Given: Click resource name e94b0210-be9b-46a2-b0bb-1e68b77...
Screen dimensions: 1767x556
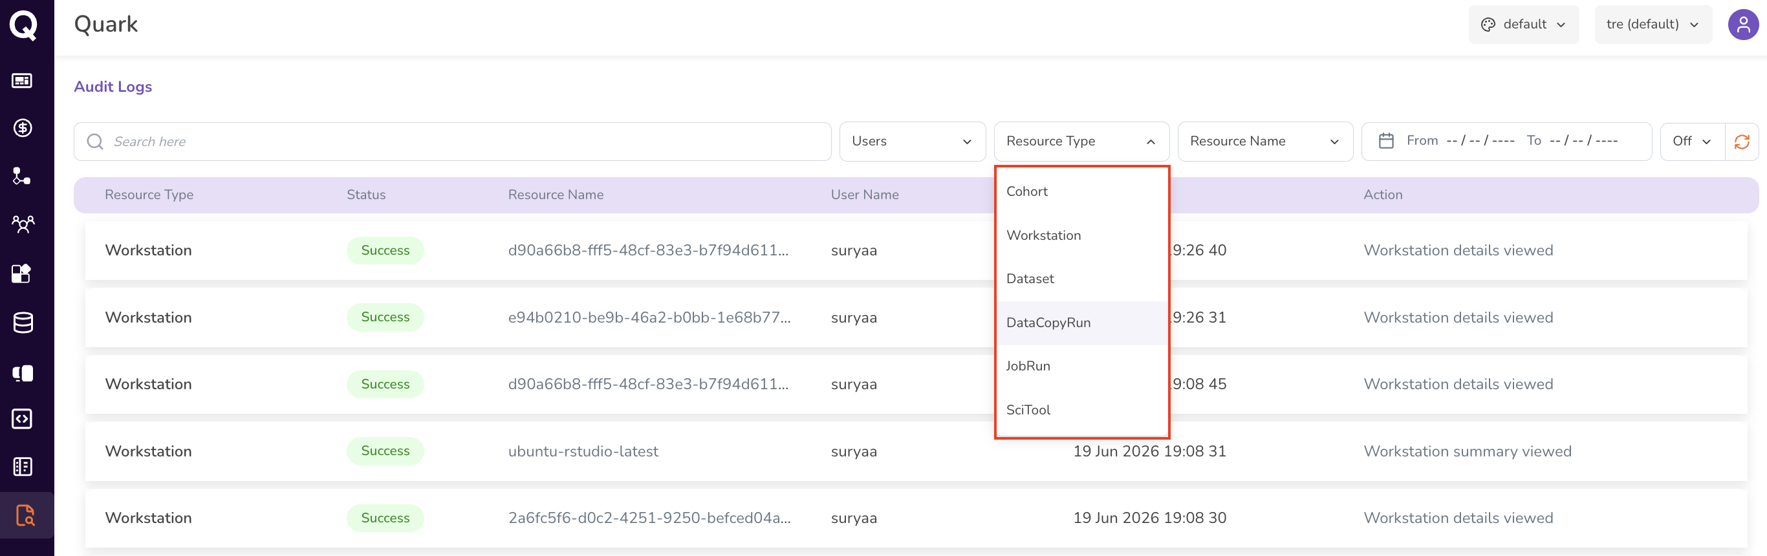Looking at the screenshot, I should pyautogui.click(x=649, y=317).
